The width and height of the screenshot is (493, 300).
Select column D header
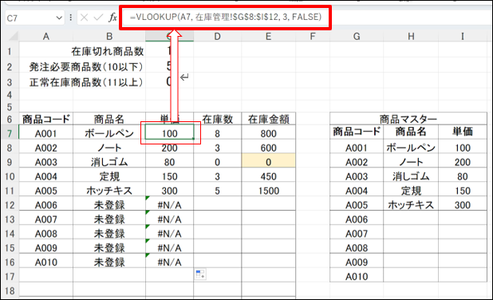(x=217, y=37)
